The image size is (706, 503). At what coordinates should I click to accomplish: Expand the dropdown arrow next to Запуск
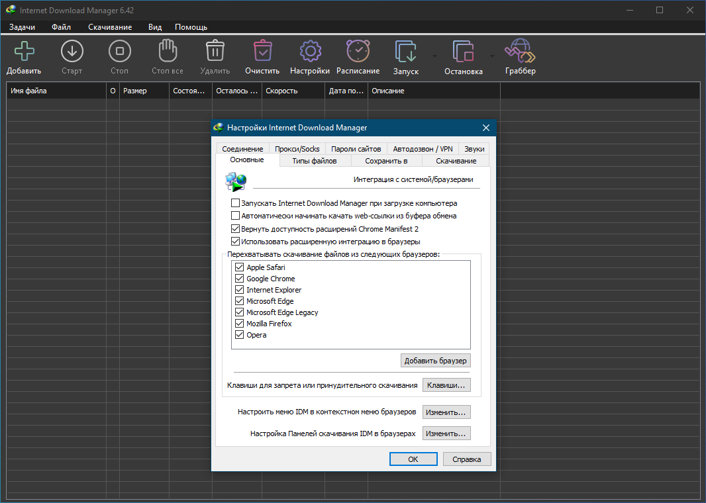tap(434, 56)
